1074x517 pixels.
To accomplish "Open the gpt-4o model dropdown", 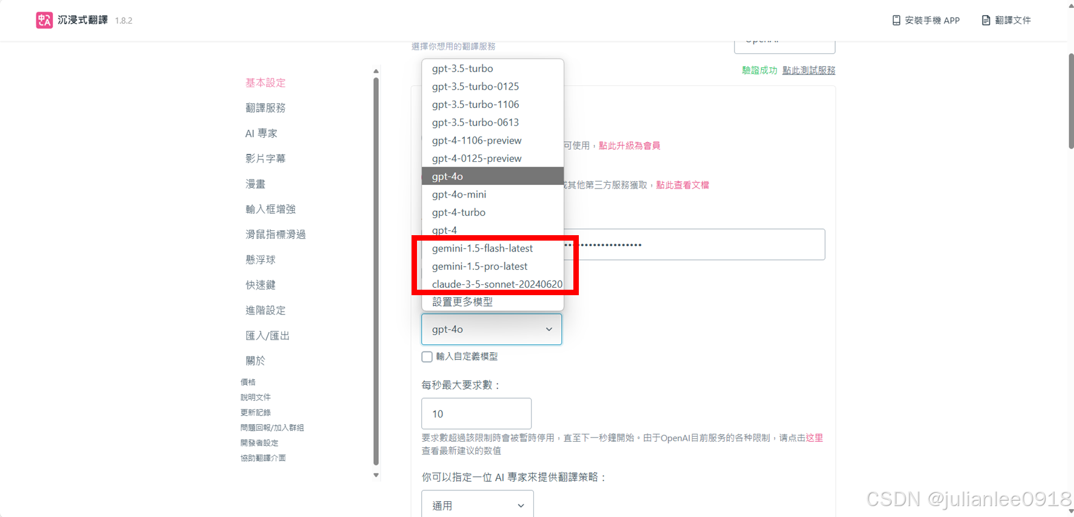I will (x=492, y=329).
